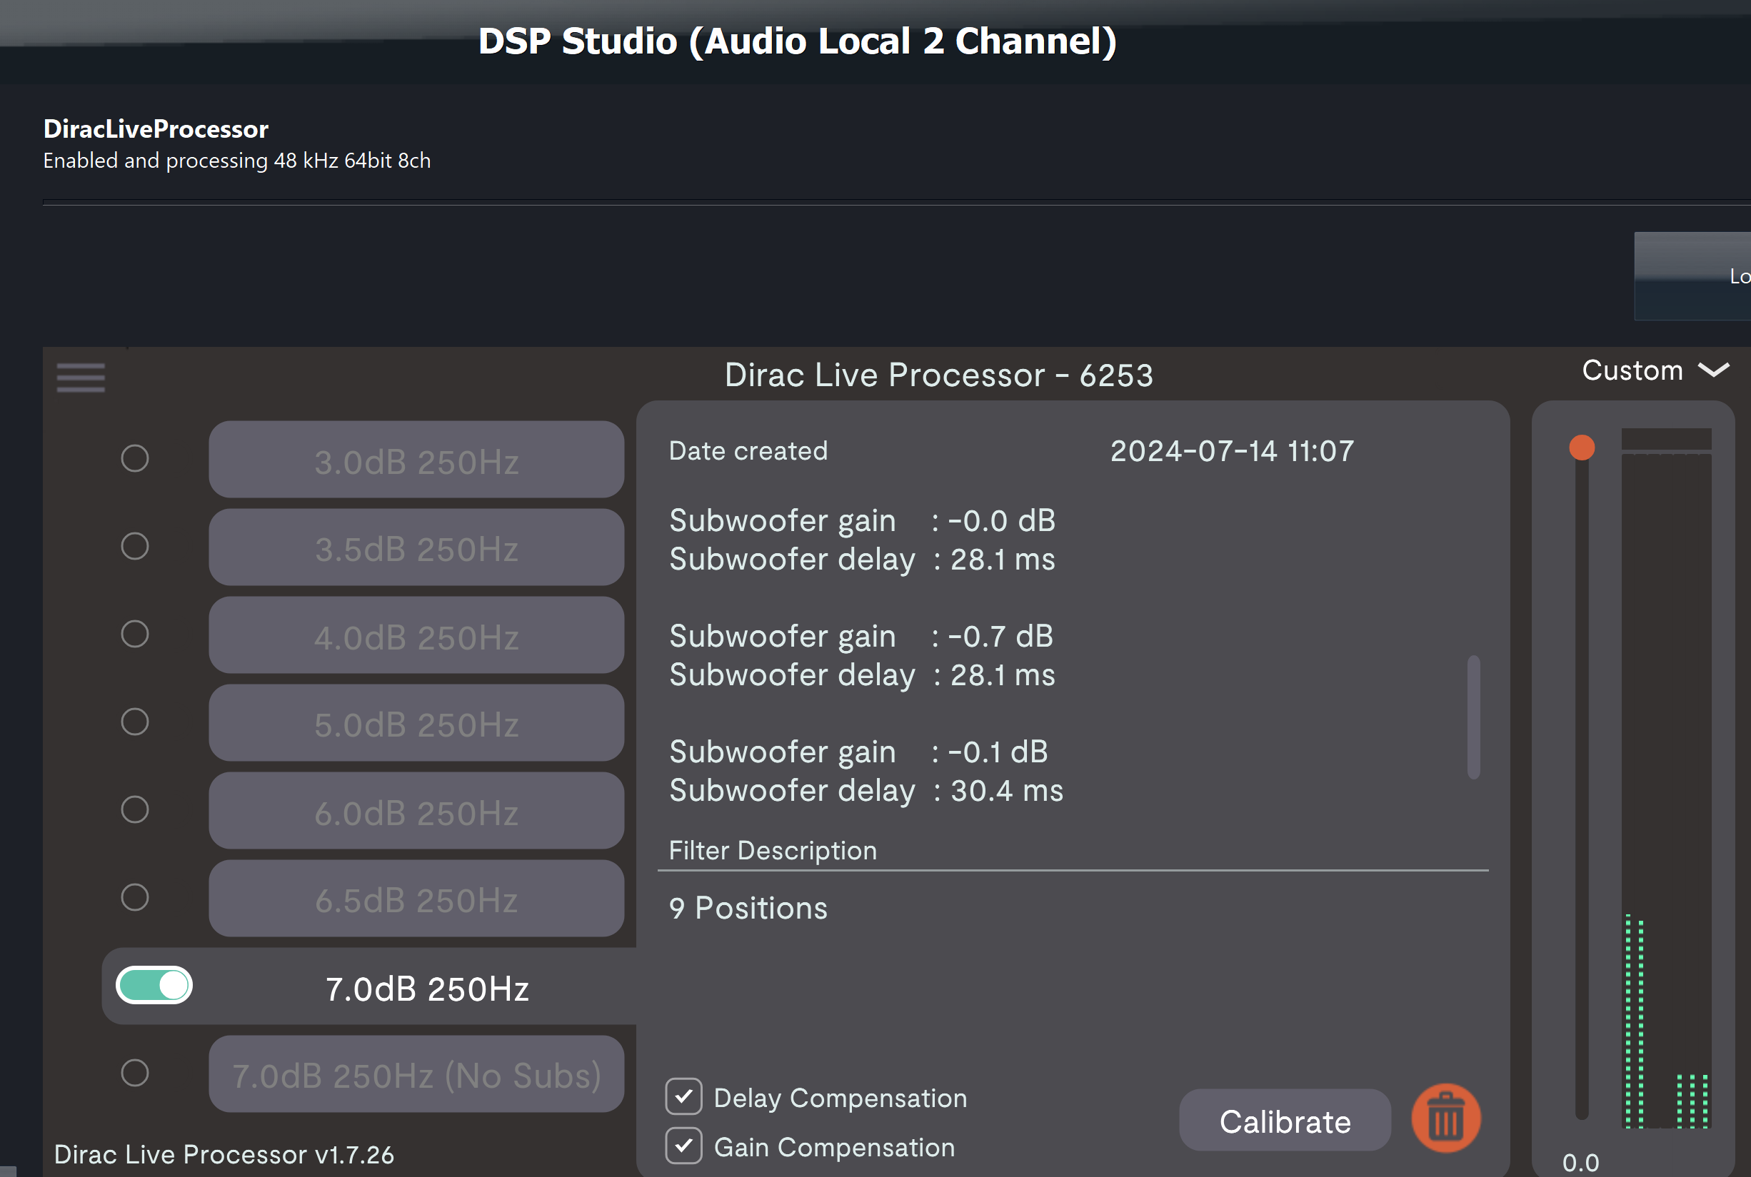Viewport: 1751px width, 1177px height.
Task: Uncheck the Delay Compensation checkbox
Action: pos(683,1098)
